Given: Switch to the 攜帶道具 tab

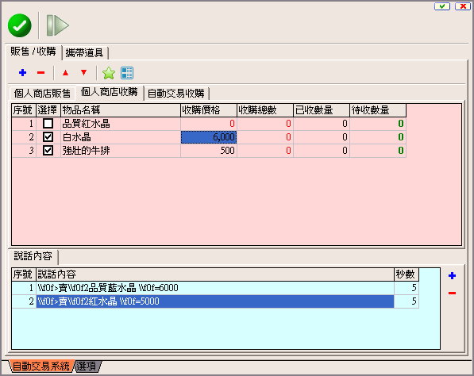Looking at the screenshot, I should pyautogui.click(x=85, y=53).
